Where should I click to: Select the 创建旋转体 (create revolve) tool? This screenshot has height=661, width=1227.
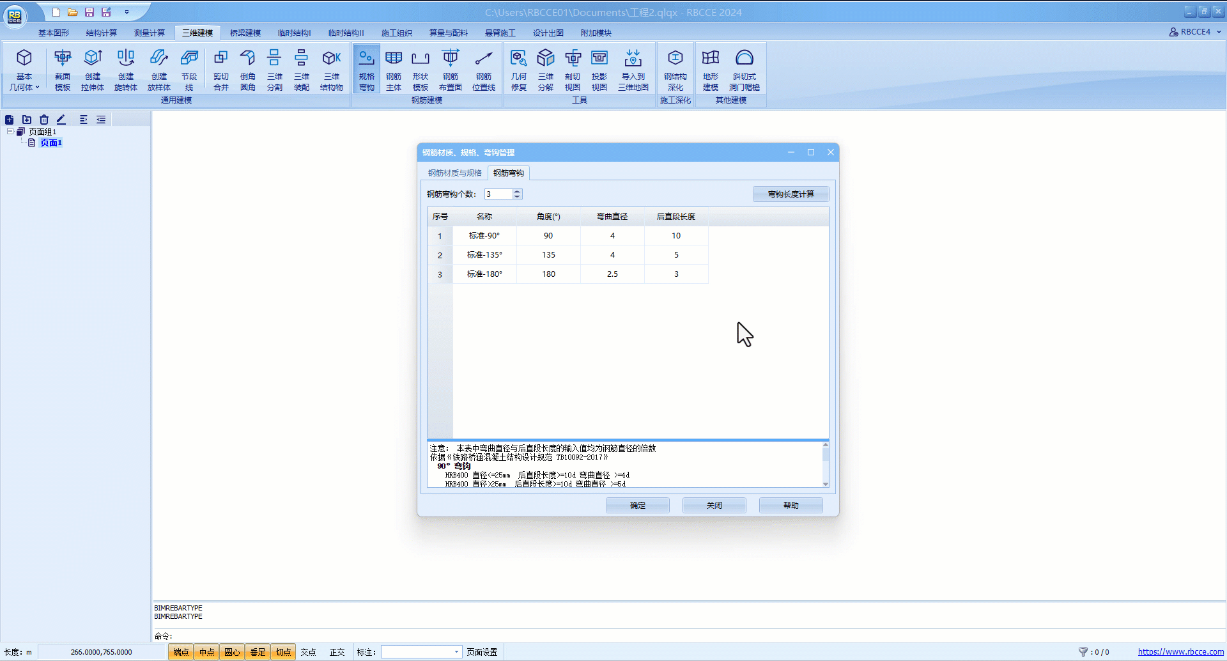[x=126, y=69]
